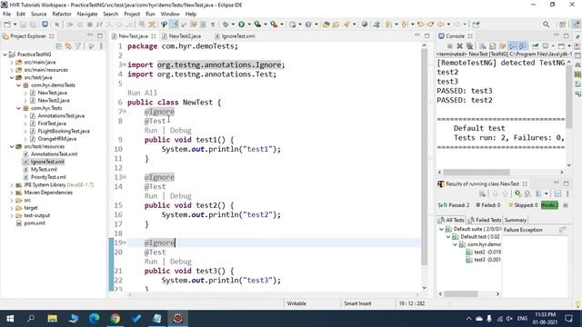Toggle Link with Editor in Project Explorer
This screenshot has height=327, width=582.
tap(68, 46)
